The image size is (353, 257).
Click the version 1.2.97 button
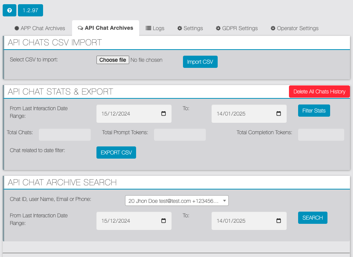coord(30,10)
